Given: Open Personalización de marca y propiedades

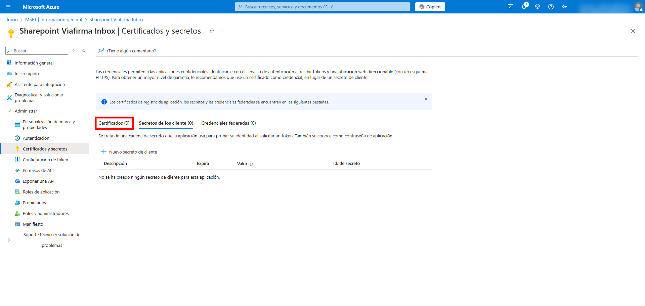Looking at the screenshot, I should [x=49, y=125].
